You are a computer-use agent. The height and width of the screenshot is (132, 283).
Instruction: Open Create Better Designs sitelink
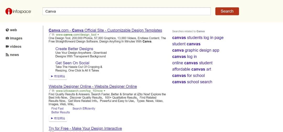[x=74, y=49]
